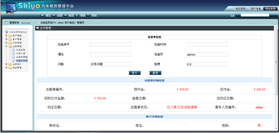Screen dimensions: 279x133
Task: Focus the 检查单号 input field
Action: (x=111, y=45)
